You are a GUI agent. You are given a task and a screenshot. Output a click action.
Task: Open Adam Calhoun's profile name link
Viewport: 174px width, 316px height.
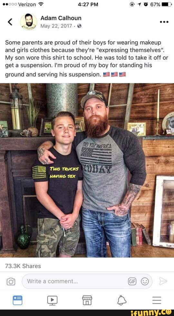pyautogui.click(x=61, y=18)
